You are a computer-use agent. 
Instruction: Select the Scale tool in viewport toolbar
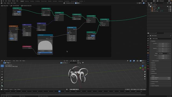pyautogui.click(x=2, y=77)
